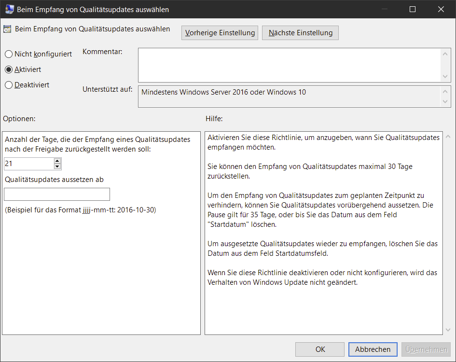Click help paragraph about maximal 30 Tage
Viewport: 456px width, 362px height.
310,171
